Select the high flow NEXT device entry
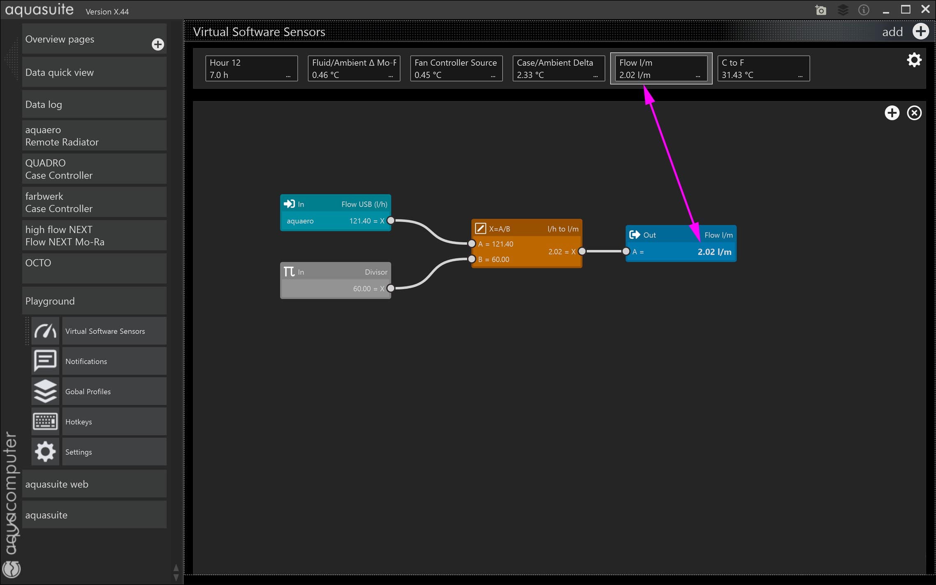 [94, 236]
